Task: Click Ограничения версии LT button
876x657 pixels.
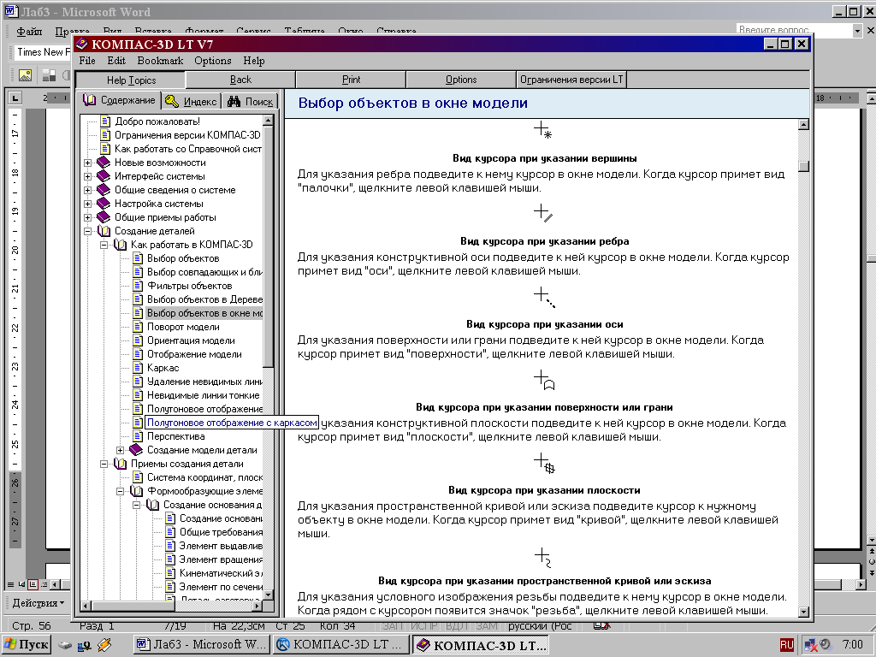Action: pyautogui.click(x=571, y=80)
